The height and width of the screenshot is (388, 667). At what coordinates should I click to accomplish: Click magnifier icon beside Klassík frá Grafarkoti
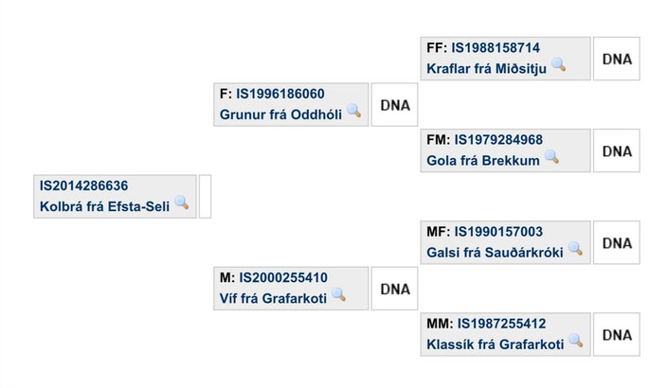(575, 341)
